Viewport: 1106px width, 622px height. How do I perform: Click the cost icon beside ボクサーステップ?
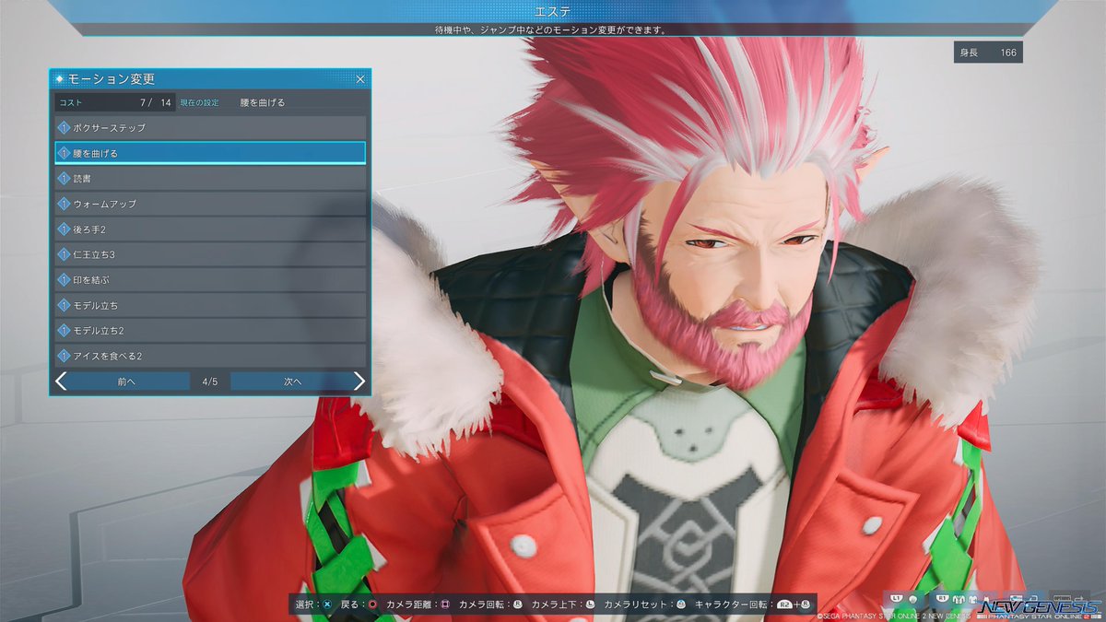click(x=65, y=127)
